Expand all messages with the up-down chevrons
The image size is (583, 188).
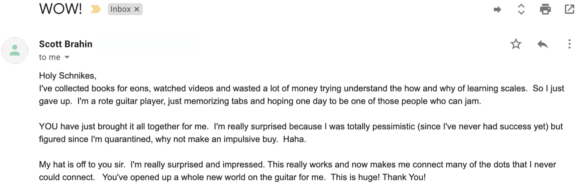521,9
